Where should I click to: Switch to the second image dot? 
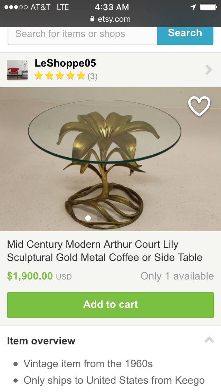[x=99, y=218]
